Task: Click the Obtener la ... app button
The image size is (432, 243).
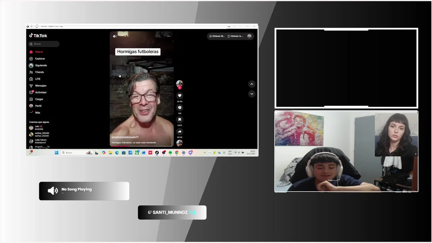Action: click(236, 36)
